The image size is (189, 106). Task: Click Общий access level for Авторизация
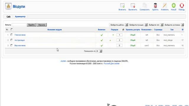(x=133, y=40)
